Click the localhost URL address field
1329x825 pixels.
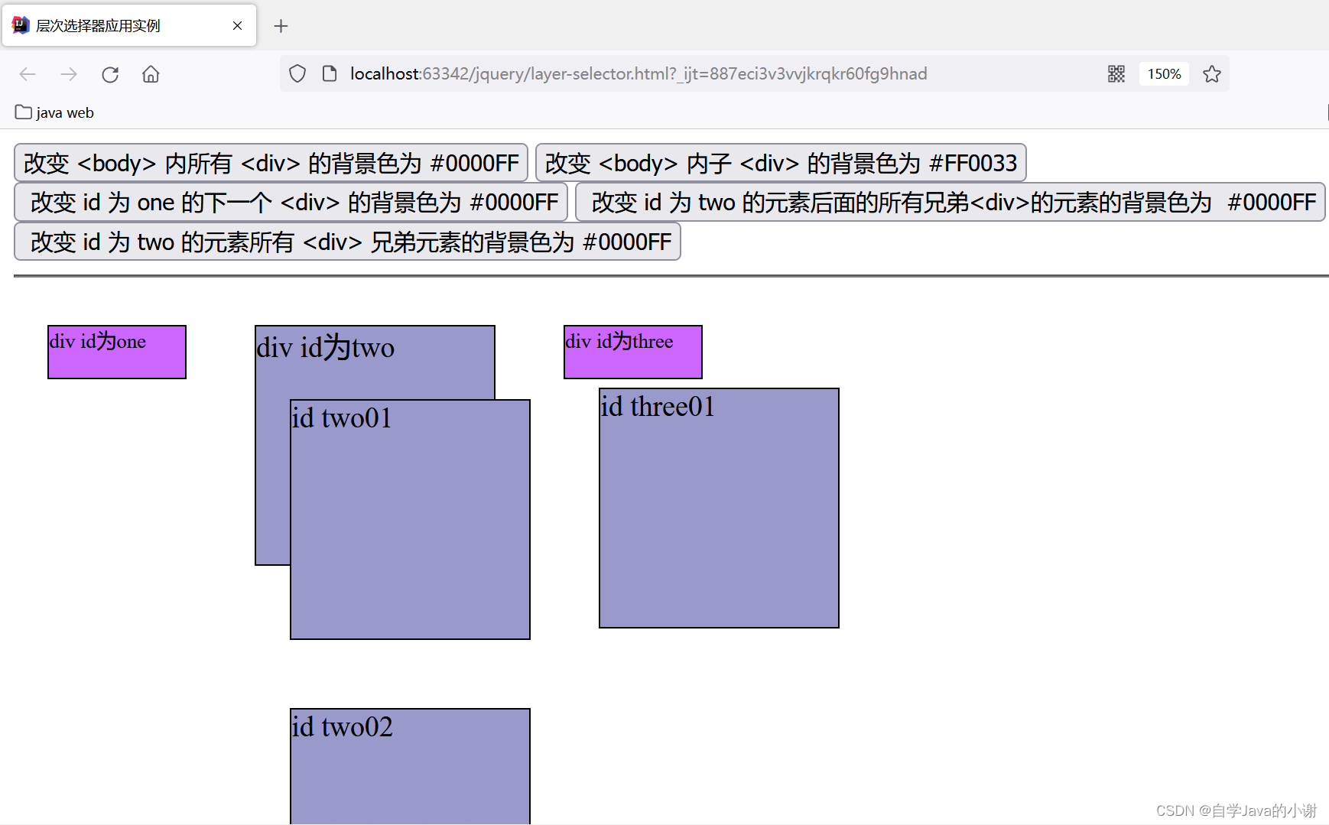point(639,73)
